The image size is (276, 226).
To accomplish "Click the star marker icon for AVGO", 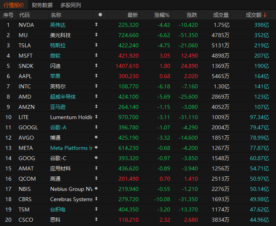I will pos(96,137).
